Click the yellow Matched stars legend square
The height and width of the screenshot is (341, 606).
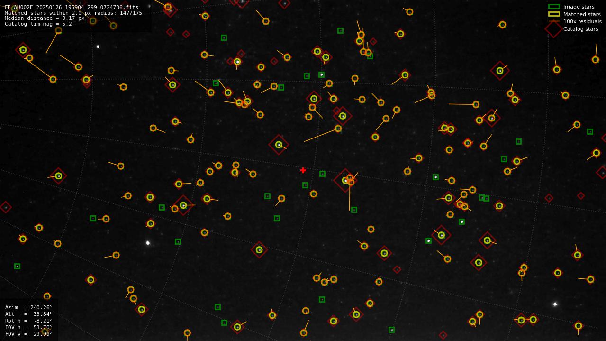[554, 14]
